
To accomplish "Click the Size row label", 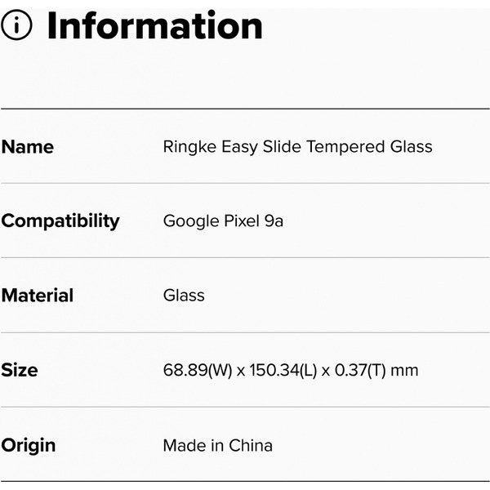I will point(20,370).
